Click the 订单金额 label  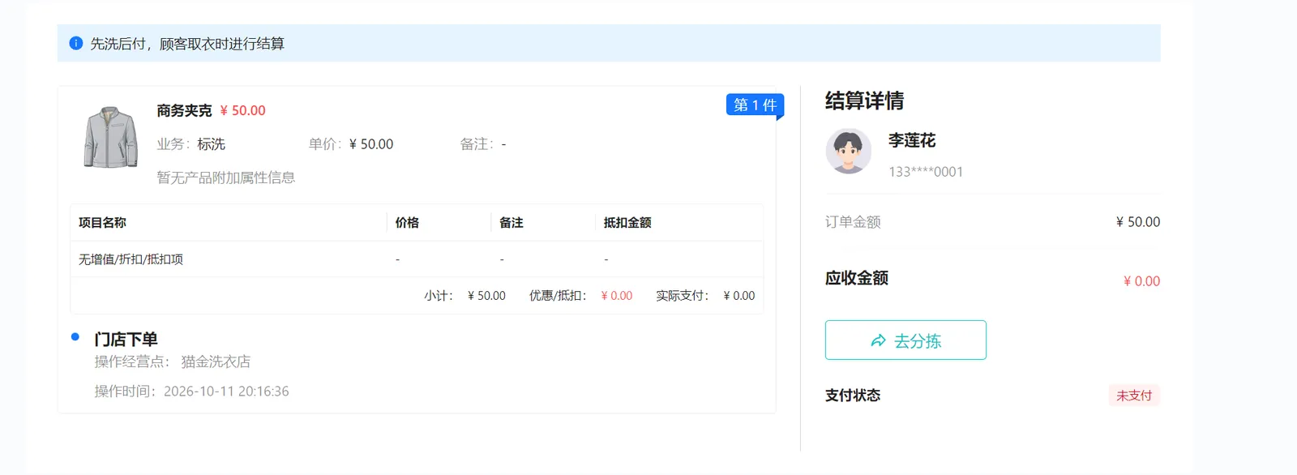click(853, 222)
